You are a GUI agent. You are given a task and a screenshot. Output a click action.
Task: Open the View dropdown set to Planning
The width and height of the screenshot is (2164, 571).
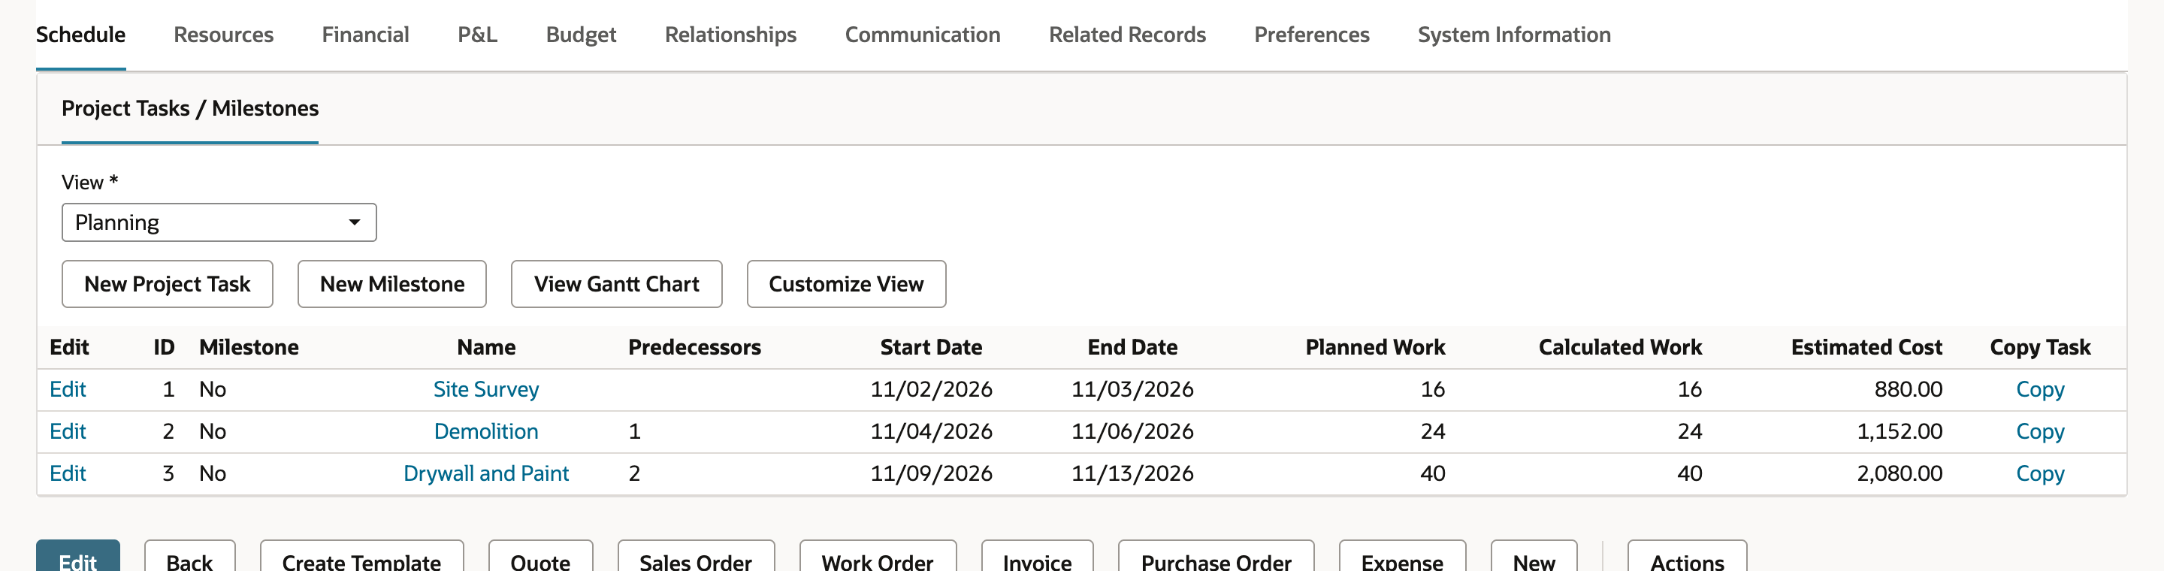click(219, 222)
